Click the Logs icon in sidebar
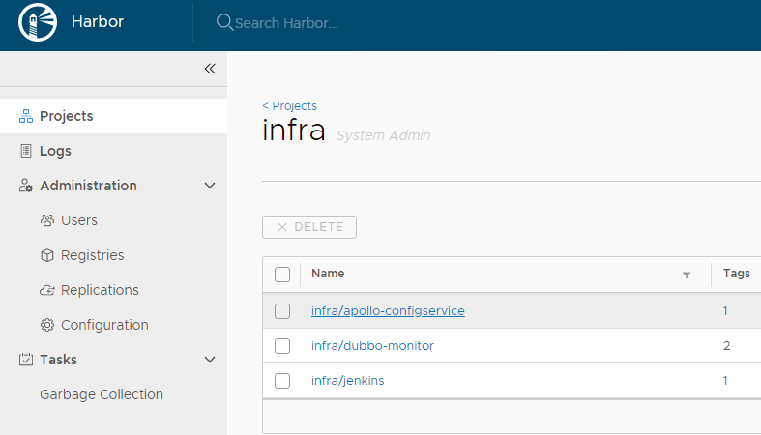761x435 pixels. coord(26,151)
